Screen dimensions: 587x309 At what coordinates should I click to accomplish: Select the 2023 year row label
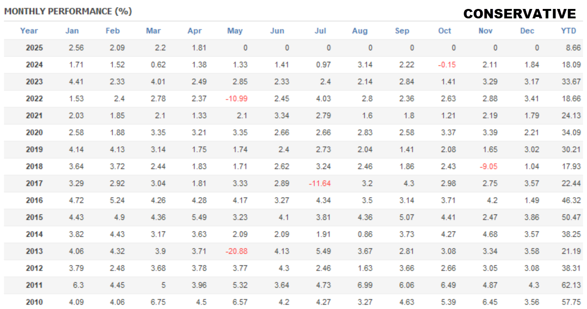click(34, 81)
